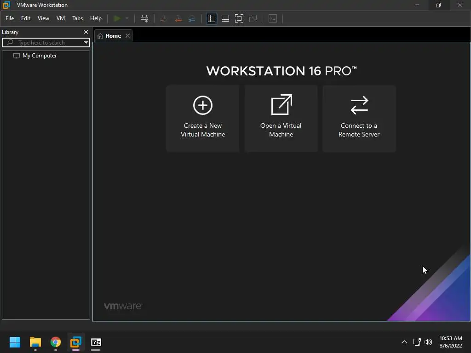Image resolution: width=471 pixels, height=353 pixels.
Task: Open the File menu
Action: coord(10,18)
